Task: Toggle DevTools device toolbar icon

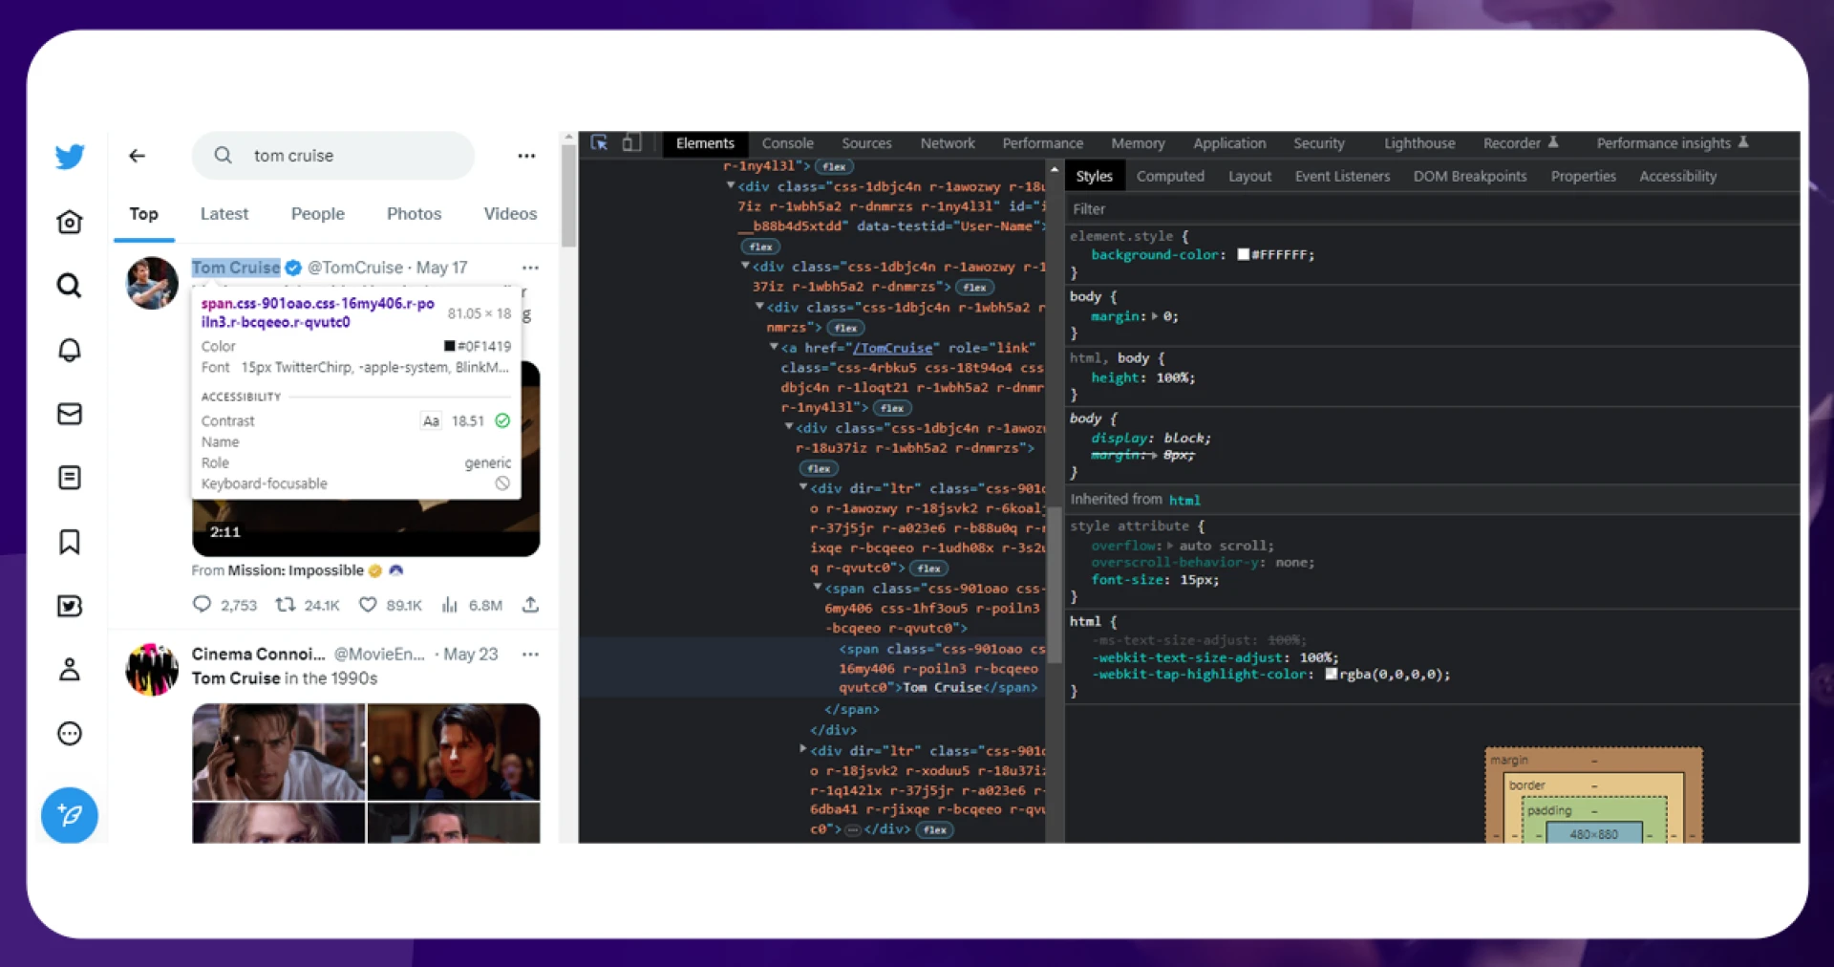Action: pyautogui.click(x=630, y=142)
